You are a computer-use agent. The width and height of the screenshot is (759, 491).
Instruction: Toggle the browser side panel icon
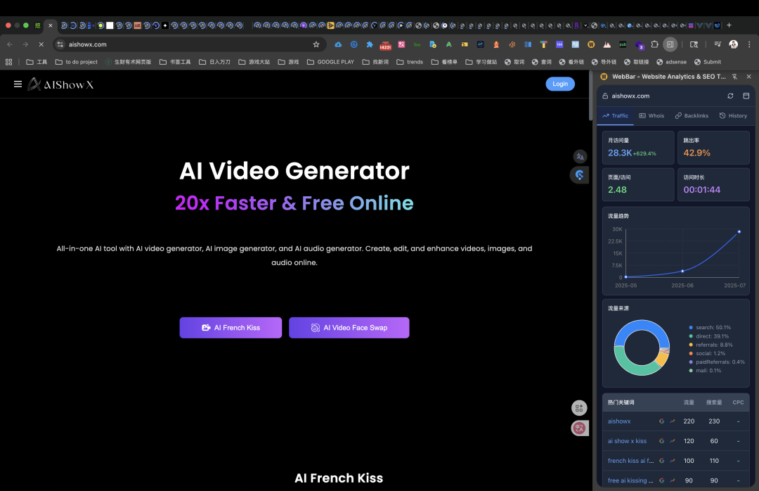coord(670,44)
